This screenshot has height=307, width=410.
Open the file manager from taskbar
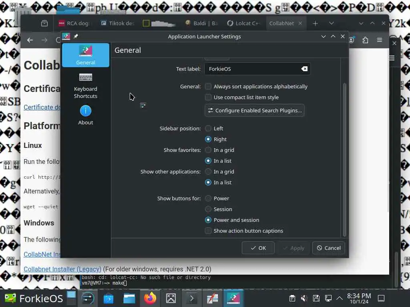[129, 298]
